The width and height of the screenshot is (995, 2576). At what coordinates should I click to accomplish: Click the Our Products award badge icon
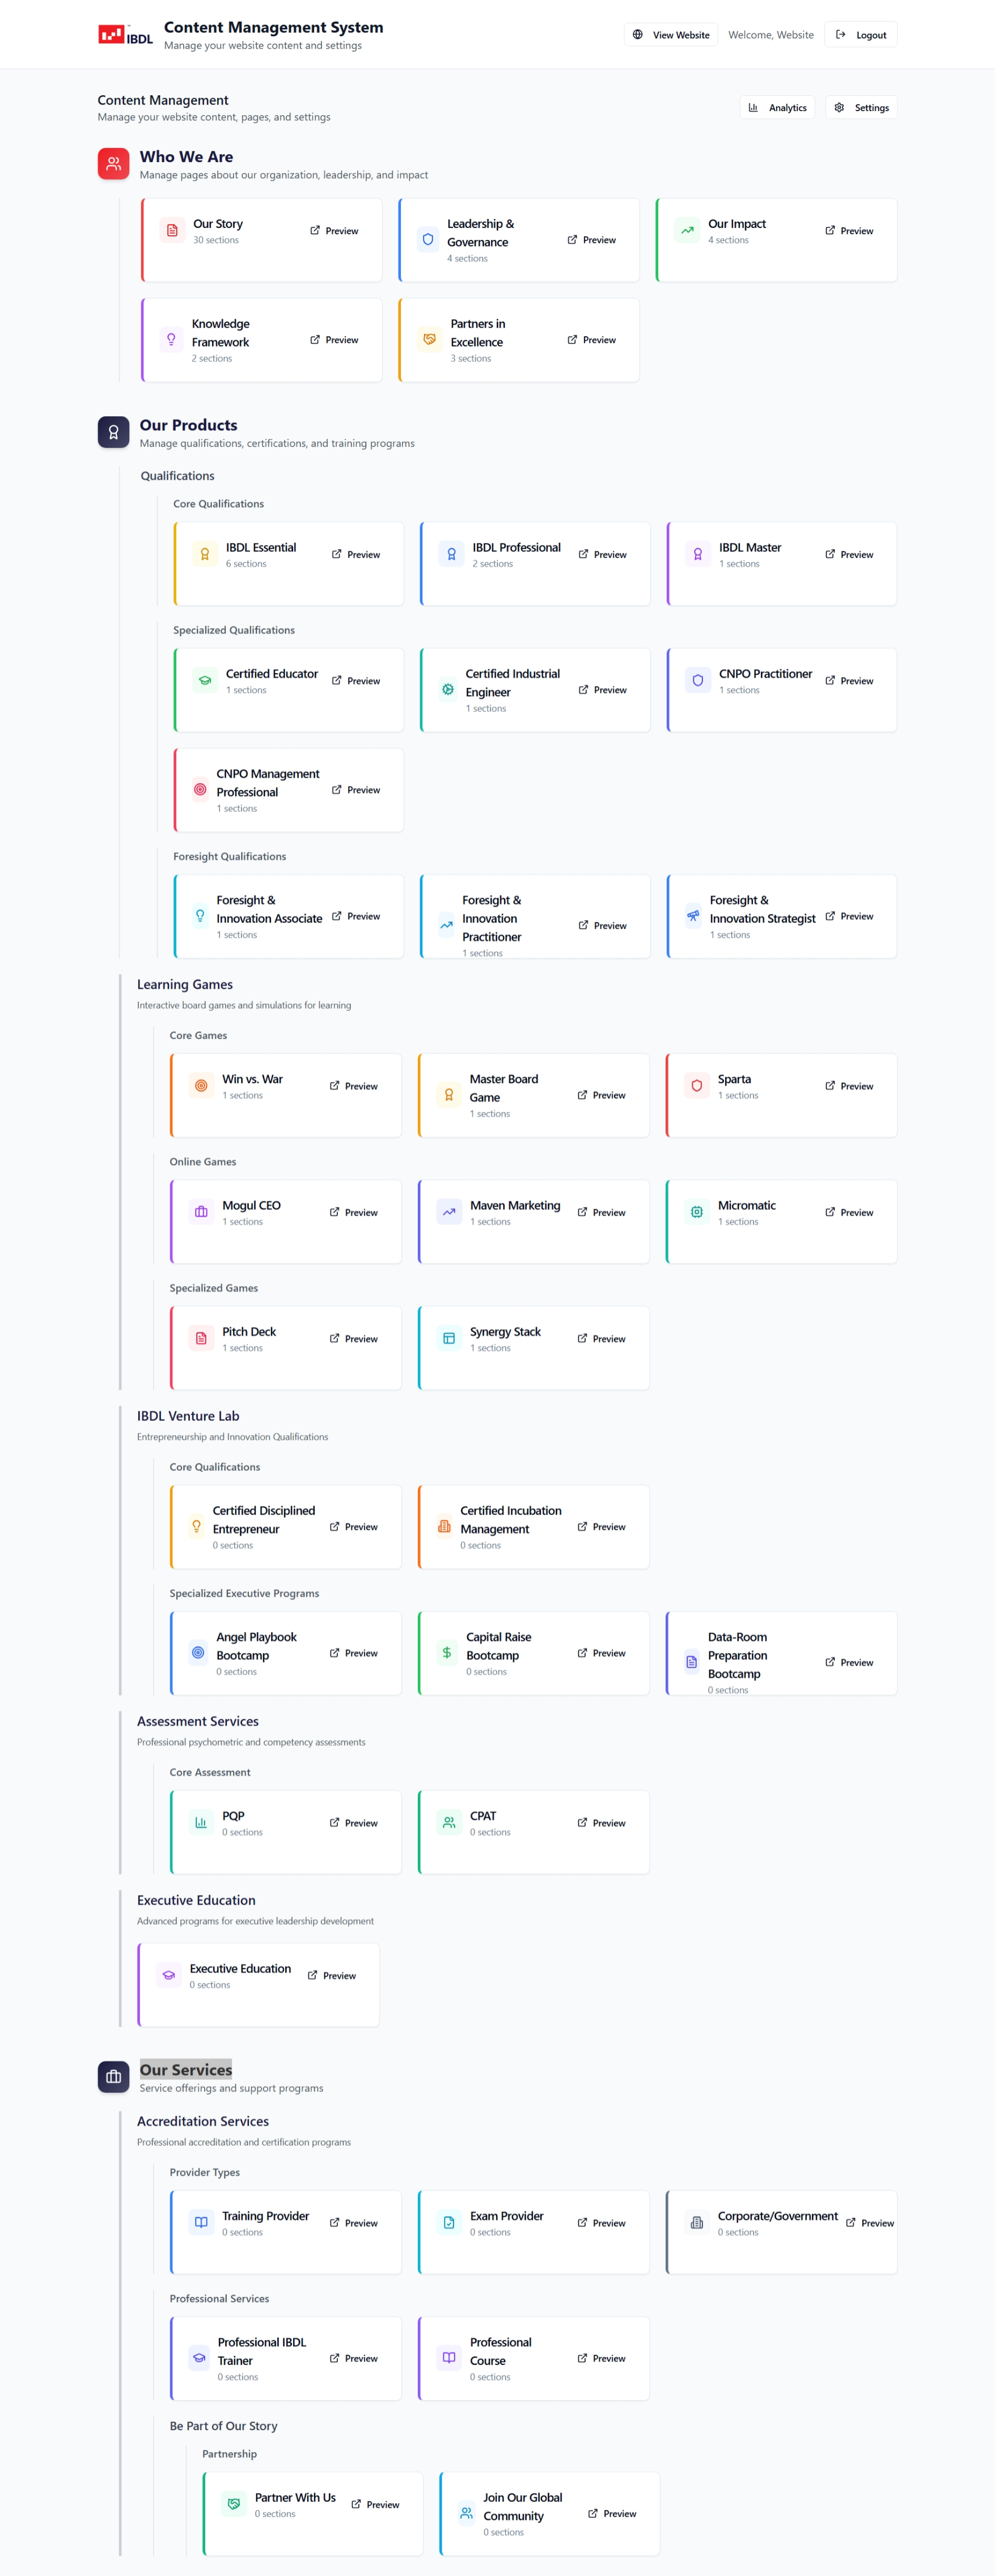pyautogui.click(x=113, y=432)
